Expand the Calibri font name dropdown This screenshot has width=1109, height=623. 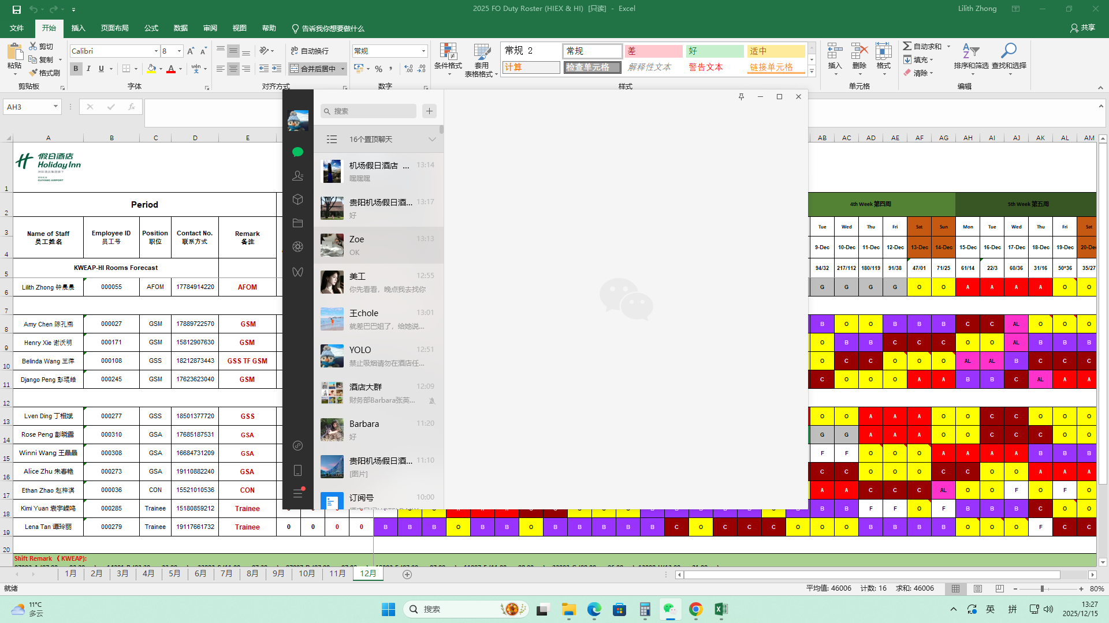pos(155,51)
